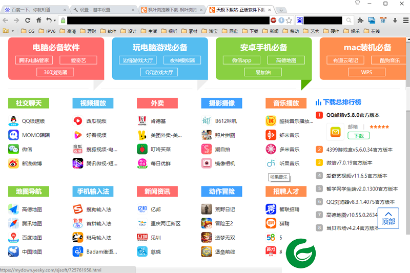Switch to the 枫叶浏览器下载 tab
This screenshot has height=273, width=410.
pyautogui.click(x=172, y=10)
